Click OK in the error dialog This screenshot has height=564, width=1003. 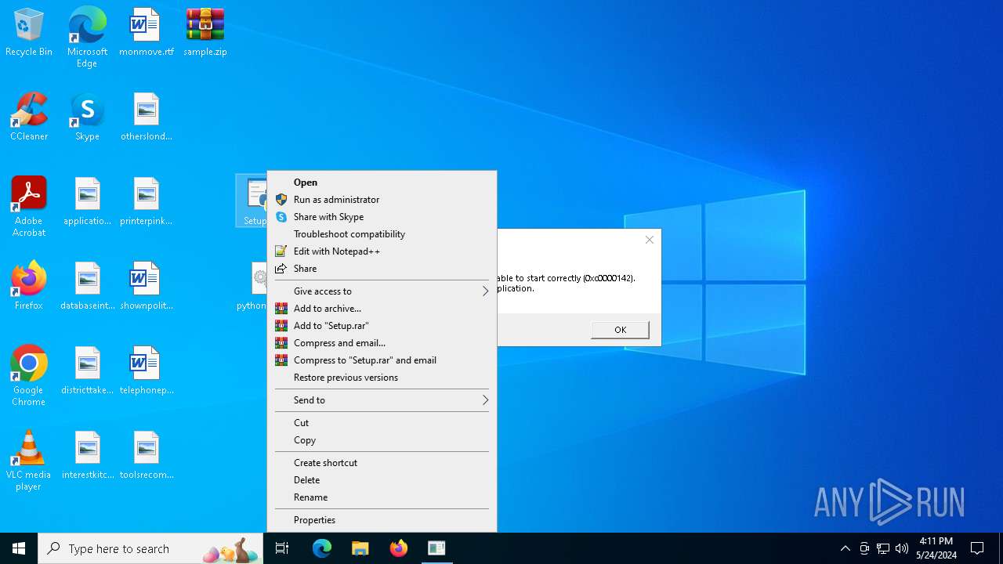pos(620,330)
